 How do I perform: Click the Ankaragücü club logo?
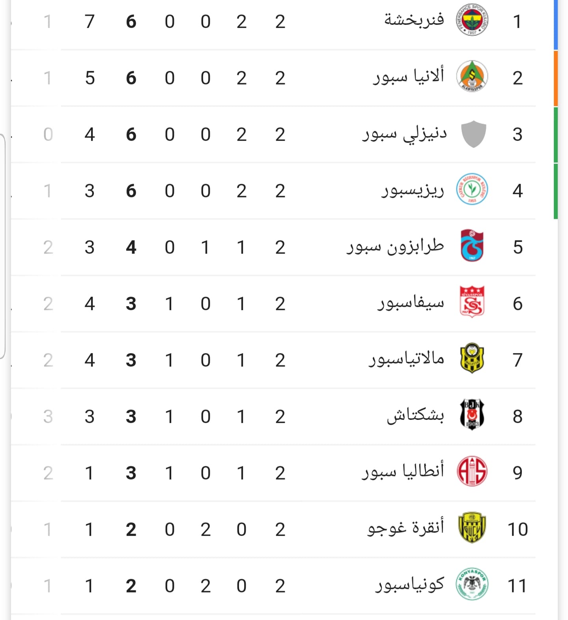coord(472,528)
